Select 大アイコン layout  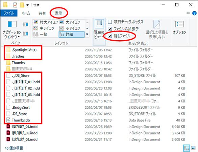click(x=70, y=22)
